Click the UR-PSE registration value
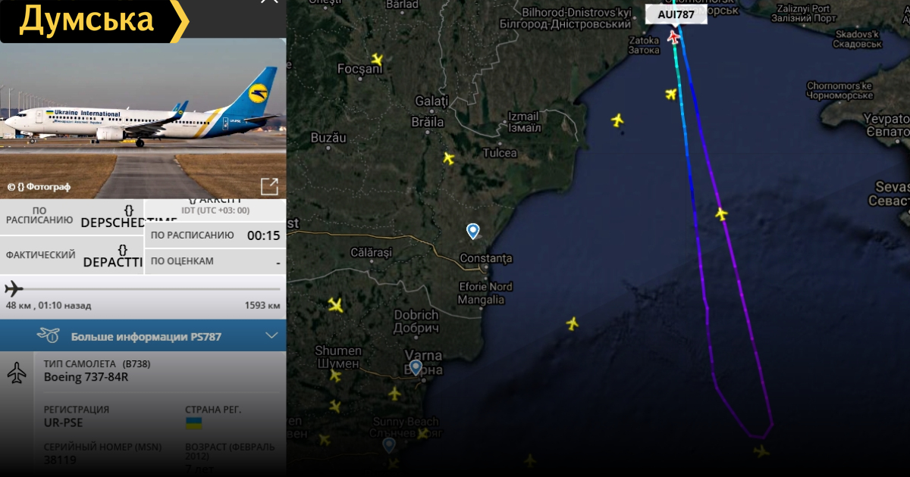Viewport: 910px width, 477px height. click(64, 422)
